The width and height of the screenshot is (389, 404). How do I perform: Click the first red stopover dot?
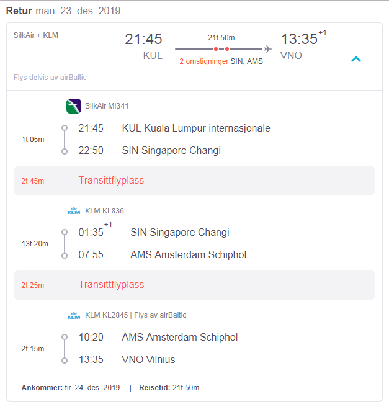click(216, 49)
